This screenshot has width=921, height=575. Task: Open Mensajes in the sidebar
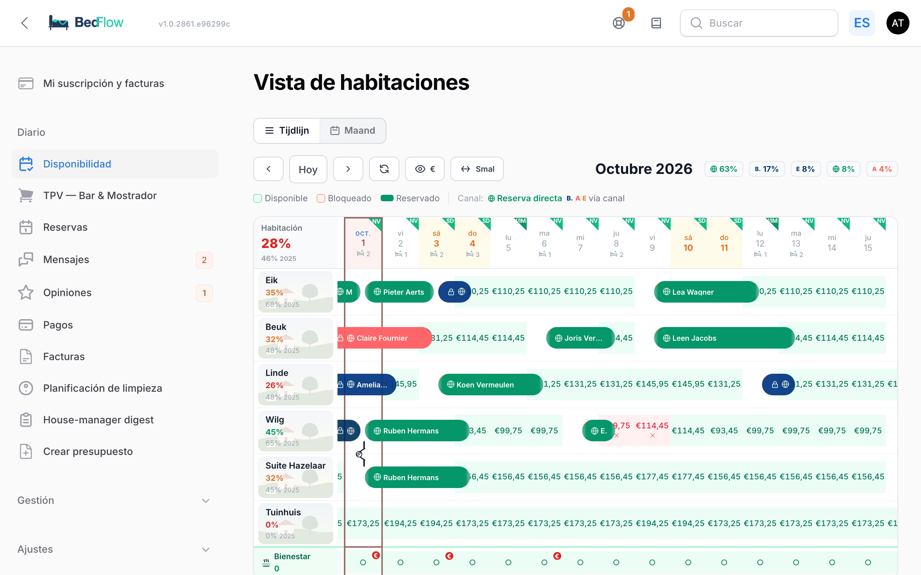point(115,259)
